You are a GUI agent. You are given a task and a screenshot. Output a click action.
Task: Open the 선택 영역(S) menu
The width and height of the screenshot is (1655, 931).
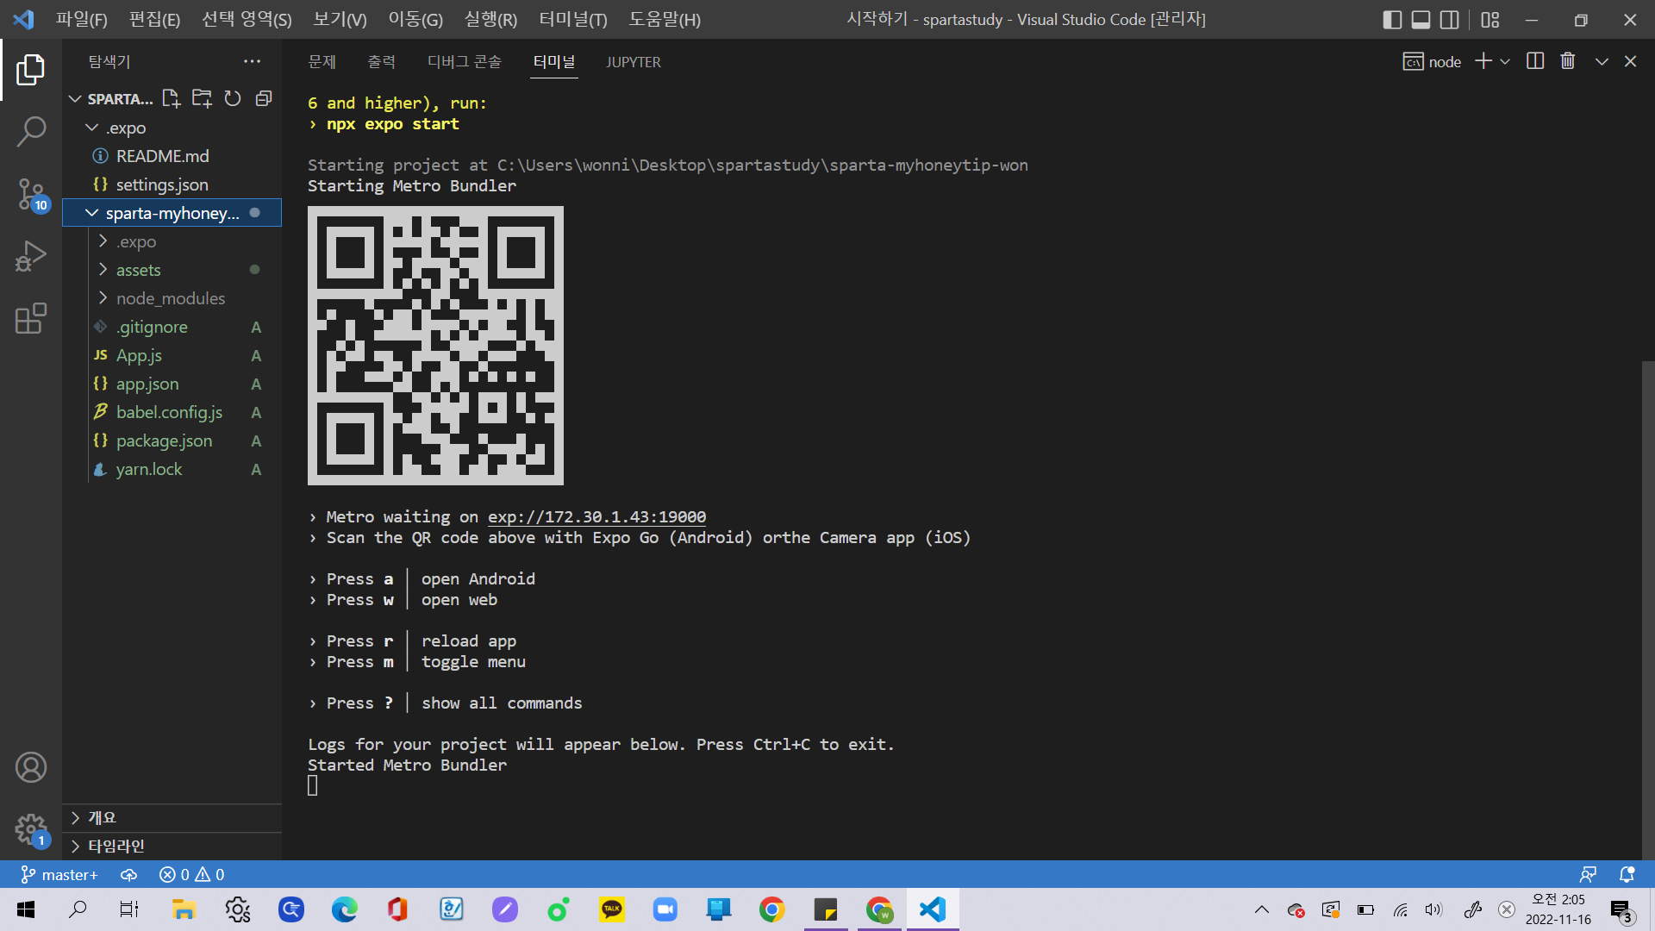247,19
